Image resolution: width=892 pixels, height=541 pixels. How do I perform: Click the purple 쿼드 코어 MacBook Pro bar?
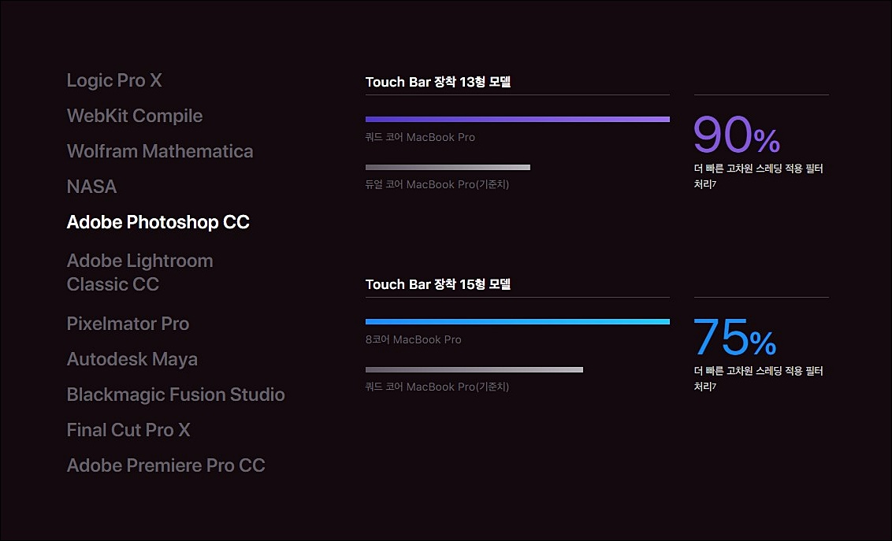click(x=517, y=120)
